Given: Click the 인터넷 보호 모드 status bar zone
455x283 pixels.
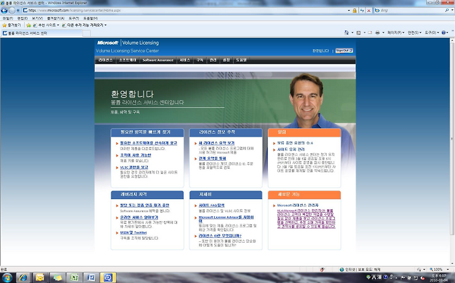Looking at the screenshot, I should click(360, 269).
